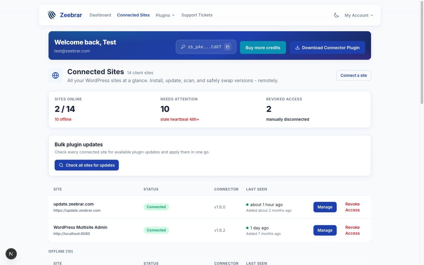Click the globe icon beside Connected Sites
Image resolution: width=424 pixels, height=265 pixels.
tap(55, 75)
